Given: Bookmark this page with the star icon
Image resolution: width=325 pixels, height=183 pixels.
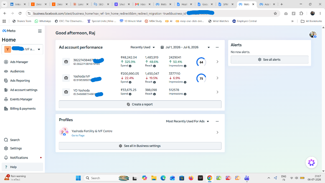Looking at the screenshot, I should click(275, 13).
